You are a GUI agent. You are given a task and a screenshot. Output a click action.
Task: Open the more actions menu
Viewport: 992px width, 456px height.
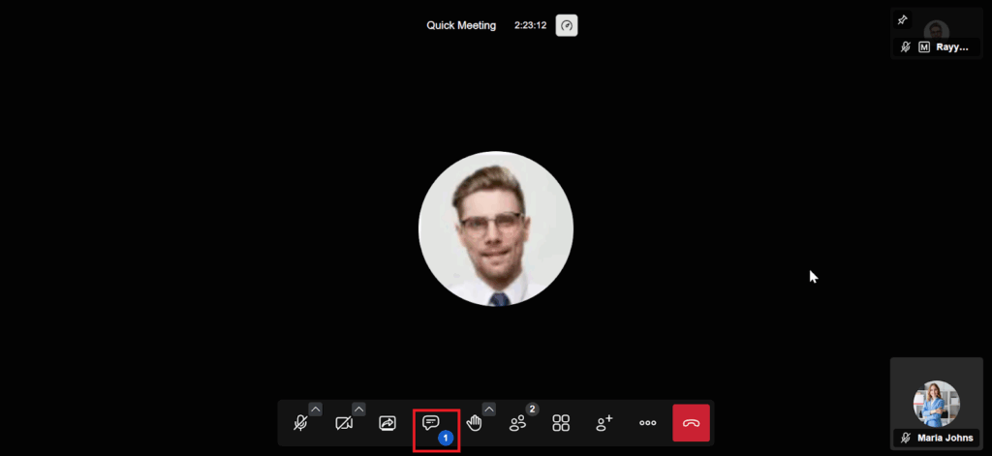[648, 423]
